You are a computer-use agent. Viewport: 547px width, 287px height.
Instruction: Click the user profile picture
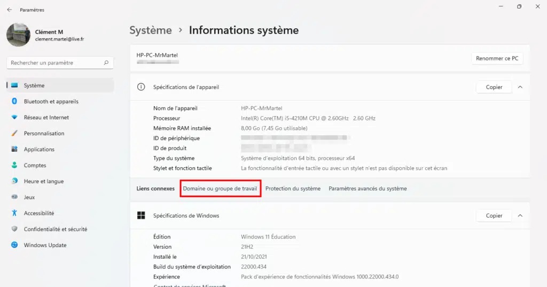(x=19, y=35)
